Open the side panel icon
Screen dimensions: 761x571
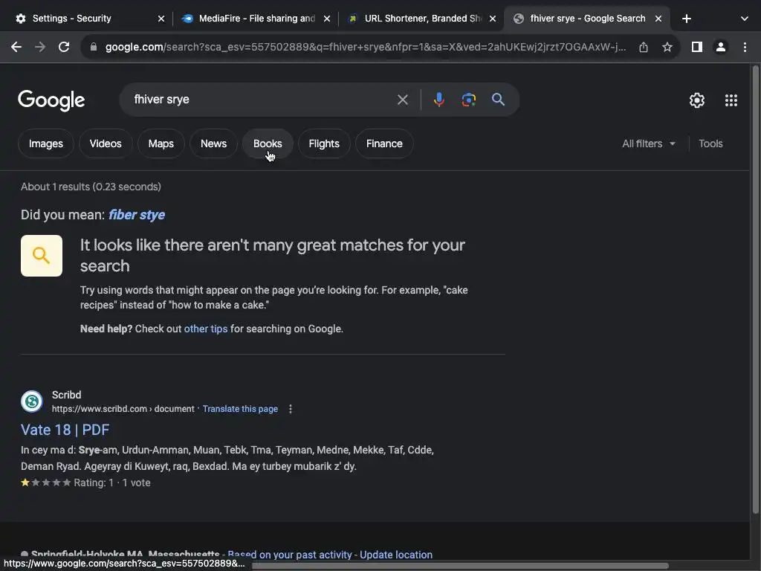(697, 47)
